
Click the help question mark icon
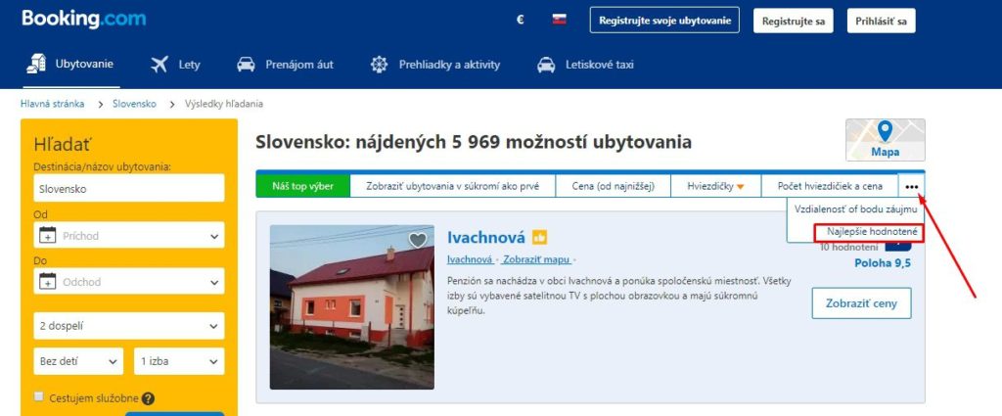149,398
